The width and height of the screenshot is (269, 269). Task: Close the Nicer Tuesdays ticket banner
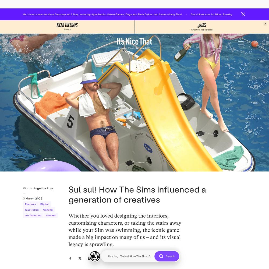point(243,14)
